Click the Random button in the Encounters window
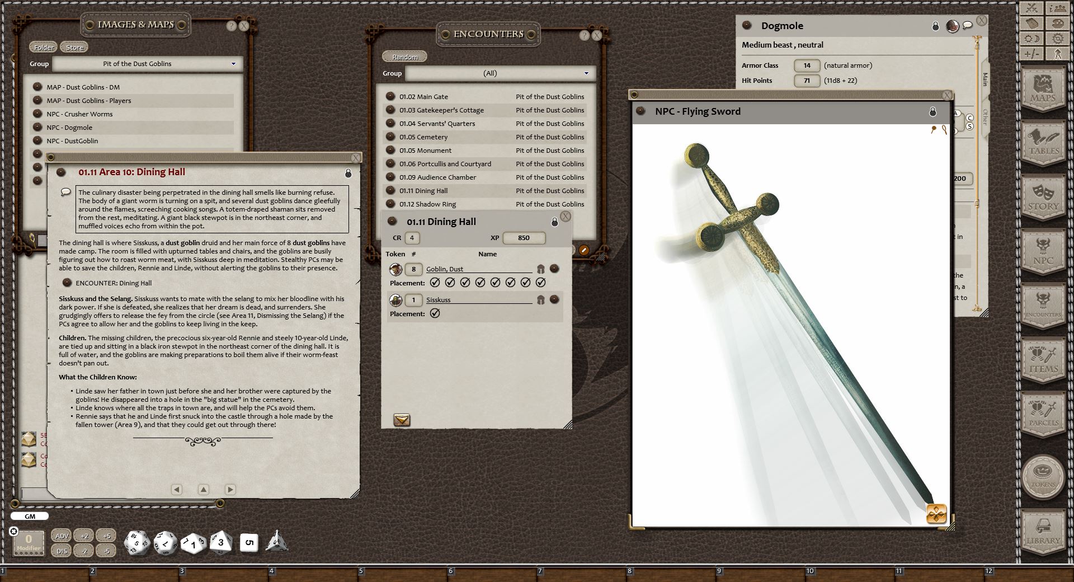The height and width of the screenshot is (582, 1074). (405, 56)
